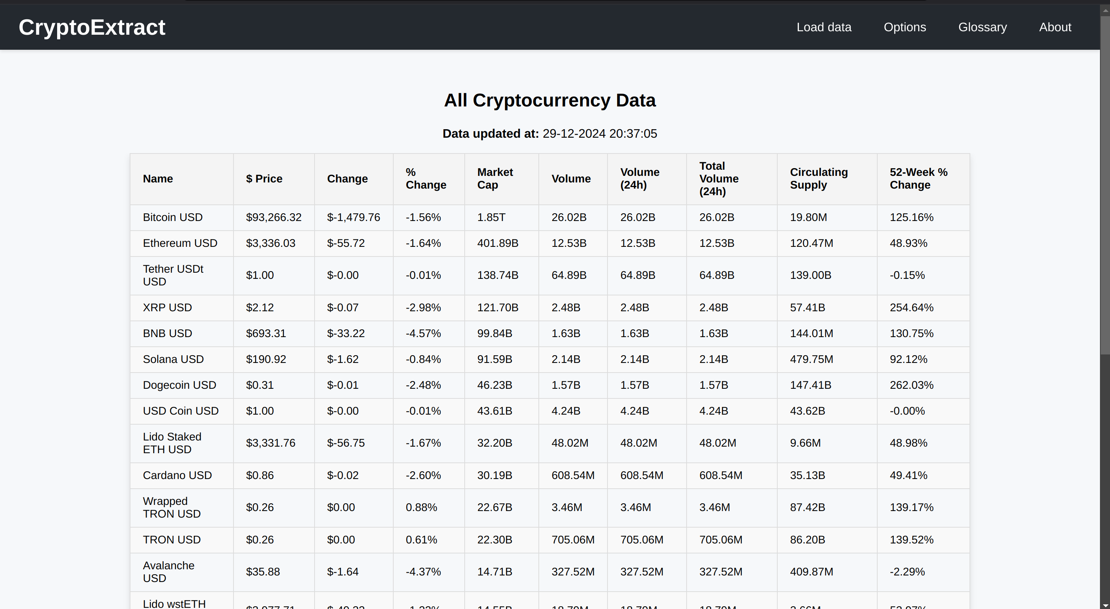Click the % Change column header
1110x609 pixels.
(x=425, y=179)
